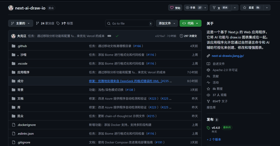Open the 文档 folder

(20, 98)
